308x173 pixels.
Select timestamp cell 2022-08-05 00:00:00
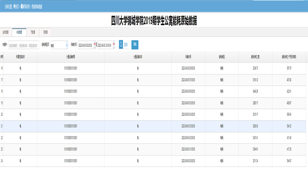tap(188, 161)
